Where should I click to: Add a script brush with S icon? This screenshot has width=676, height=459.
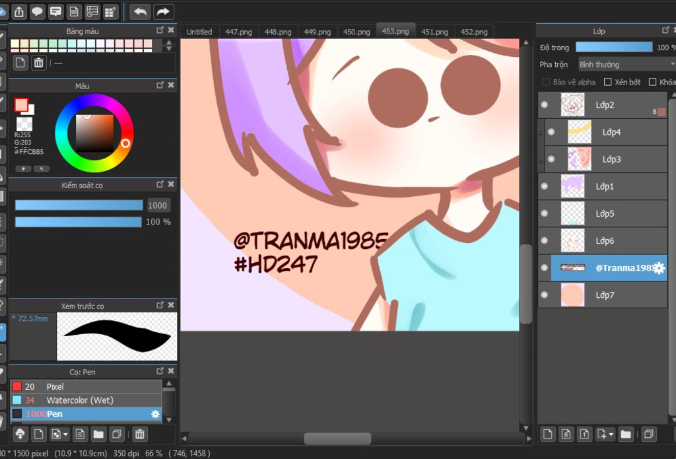point(80,433)
